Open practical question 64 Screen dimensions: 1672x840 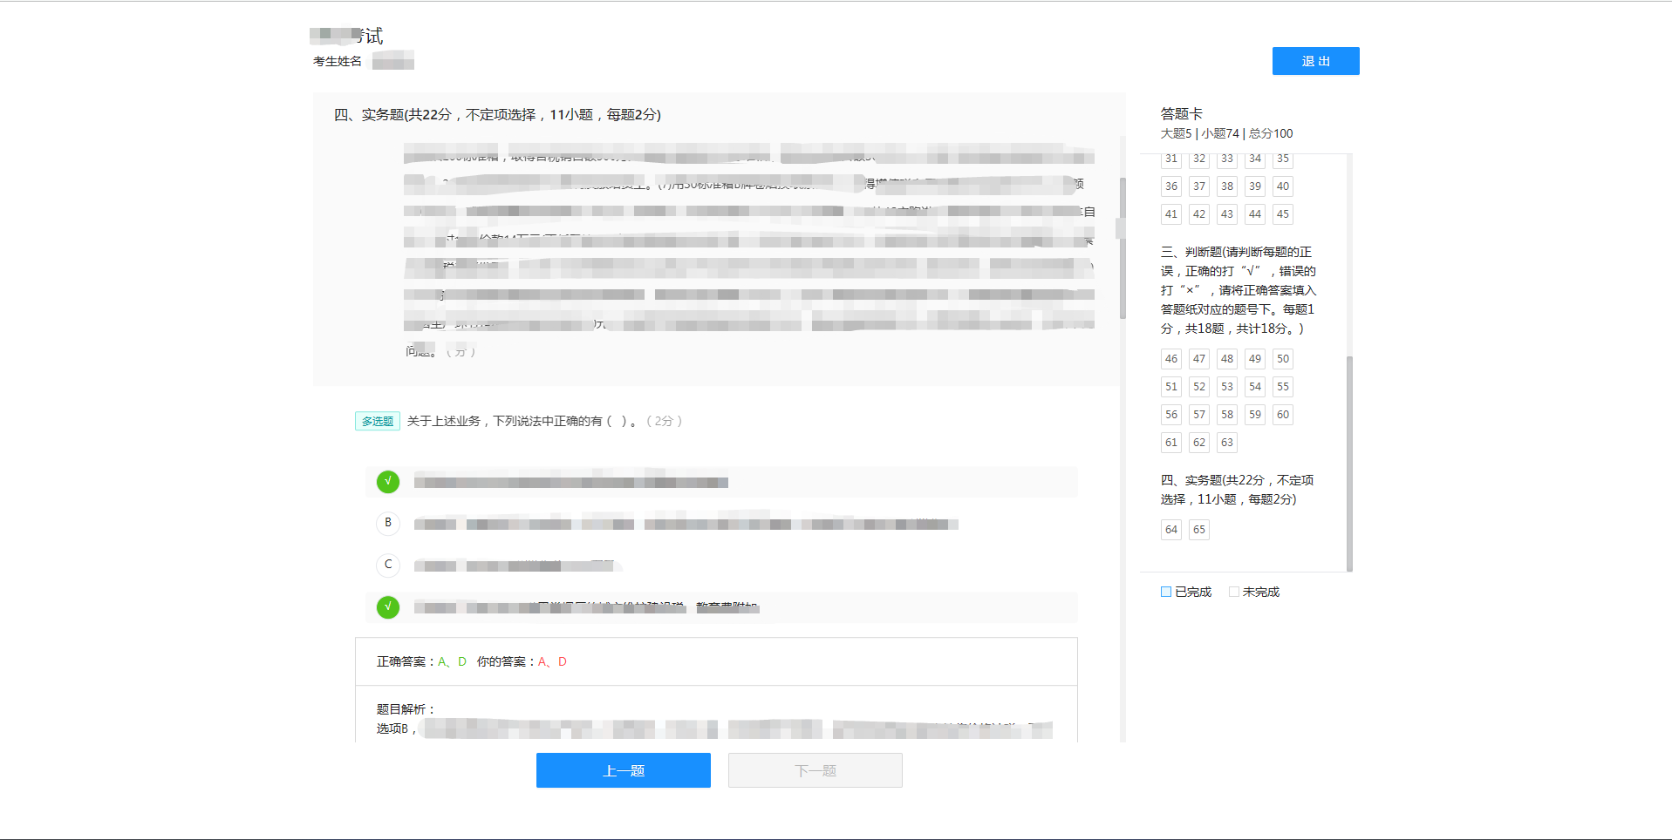click(x=1171, y=530)
